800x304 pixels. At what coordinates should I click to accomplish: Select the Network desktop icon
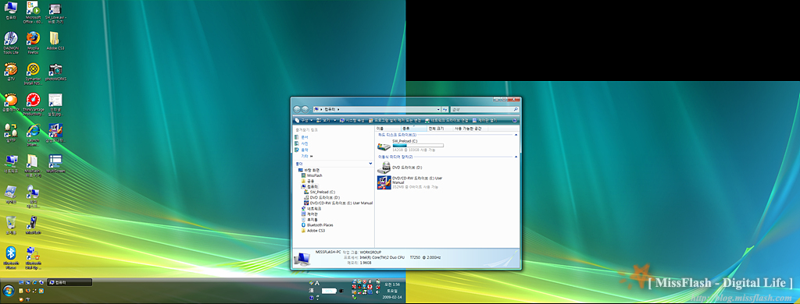(11, 164)
